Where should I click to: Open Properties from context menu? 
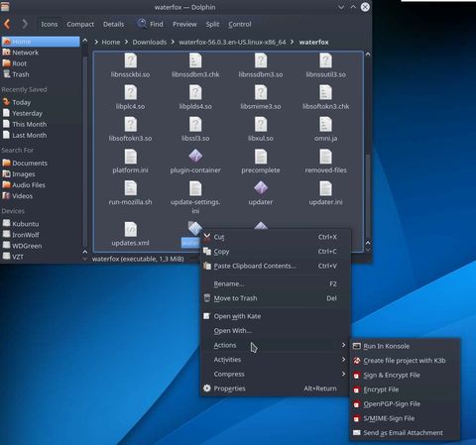point(276,389)
